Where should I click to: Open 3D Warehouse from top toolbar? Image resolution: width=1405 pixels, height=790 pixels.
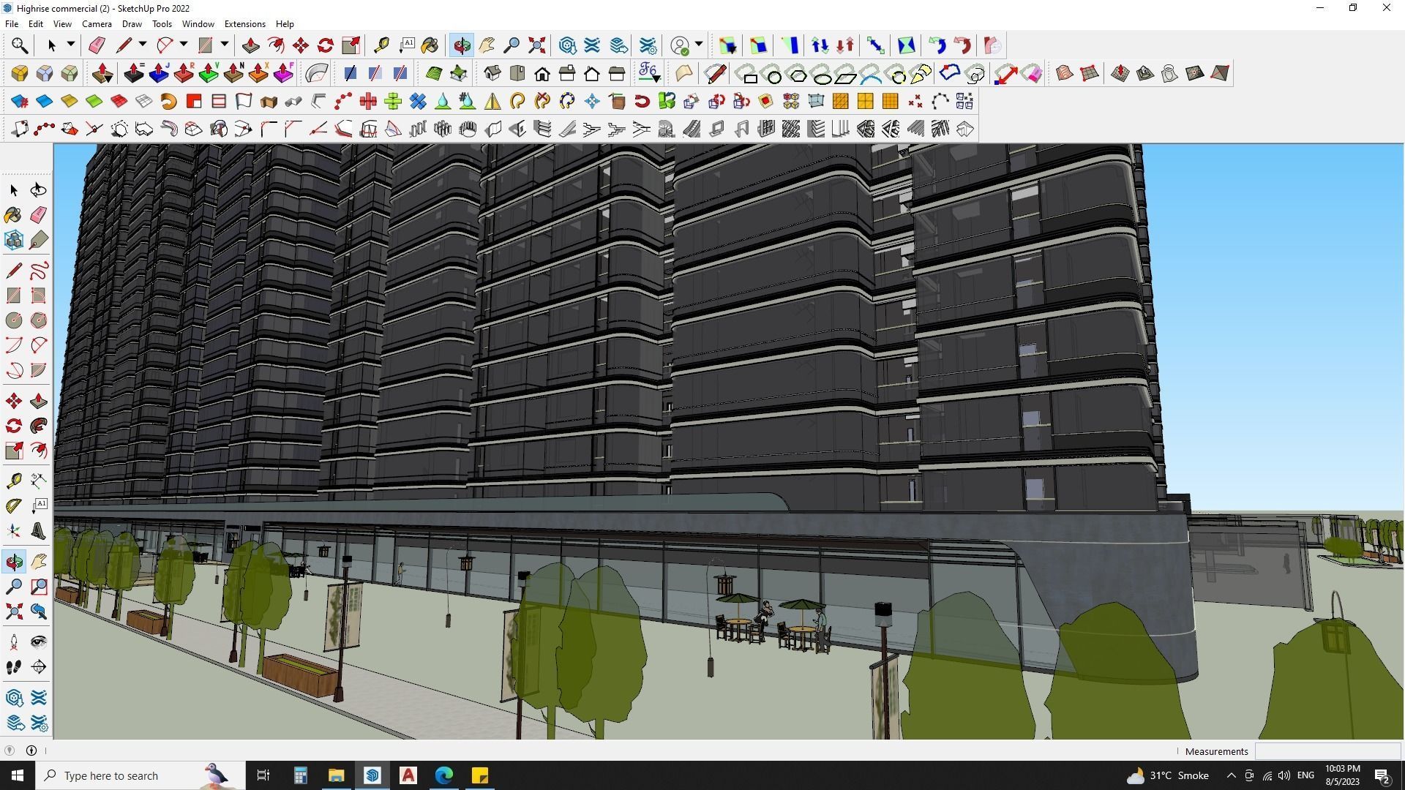coord(567,45)
